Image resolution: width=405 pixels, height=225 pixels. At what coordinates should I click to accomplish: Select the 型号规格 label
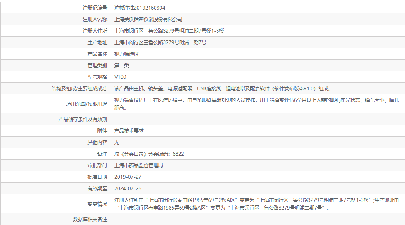point(97,77)
